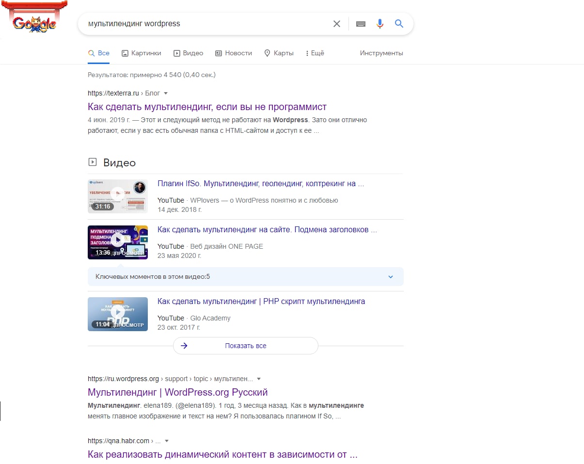This screenshot has width=584, height=464.
Task: Click the texterra.ru URL breadcrumb
Action: click(x=124, y=93)
